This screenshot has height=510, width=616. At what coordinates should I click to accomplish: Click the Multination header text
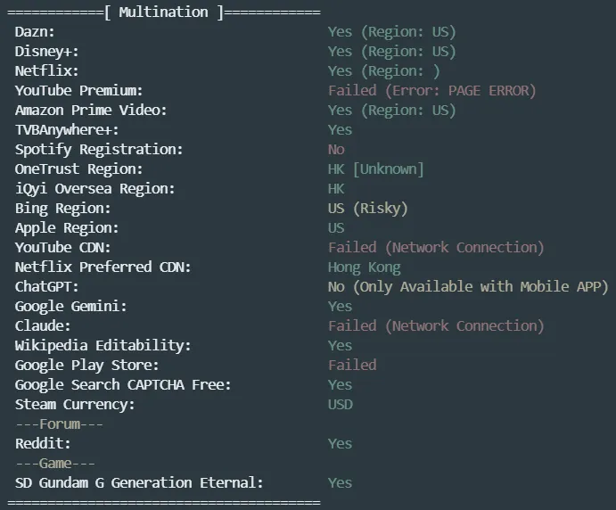(162, 12)
